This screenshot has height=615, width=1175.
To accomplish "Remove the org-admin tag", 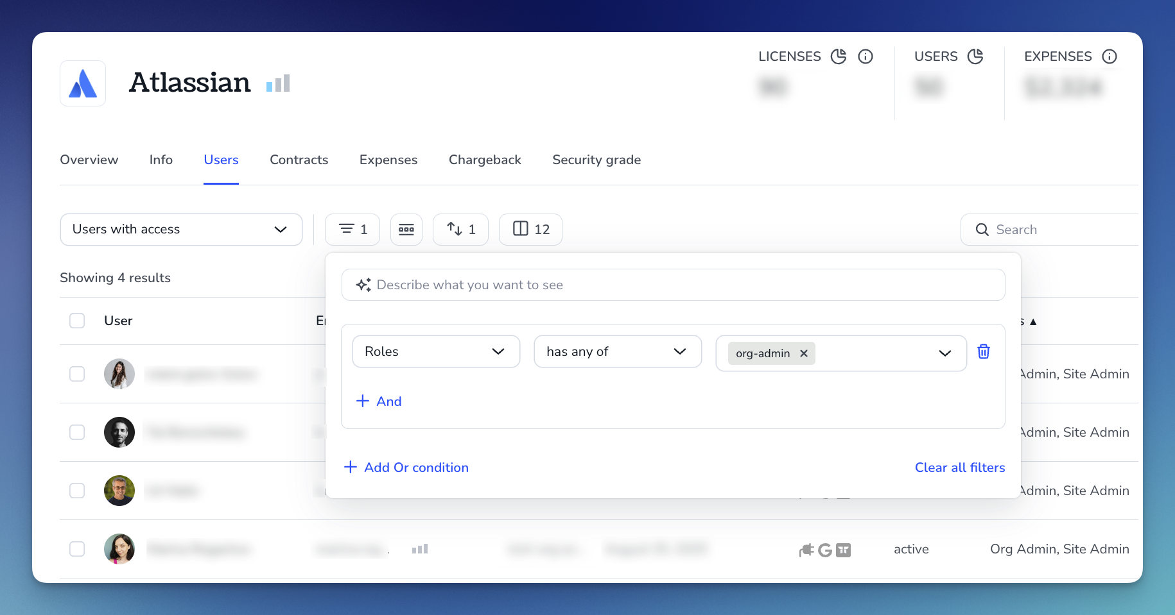I will point(803,353).
